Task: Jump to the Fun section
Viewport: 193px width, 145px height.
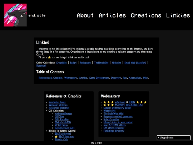Action: (125, 78)
